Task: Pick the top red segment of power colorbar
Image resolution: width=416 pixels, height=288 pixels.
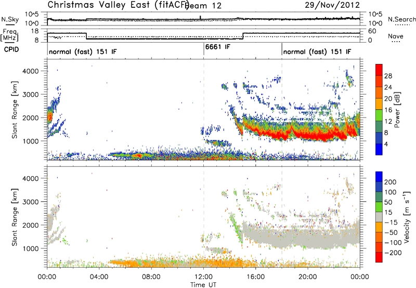Action: [x=379, y=70]
